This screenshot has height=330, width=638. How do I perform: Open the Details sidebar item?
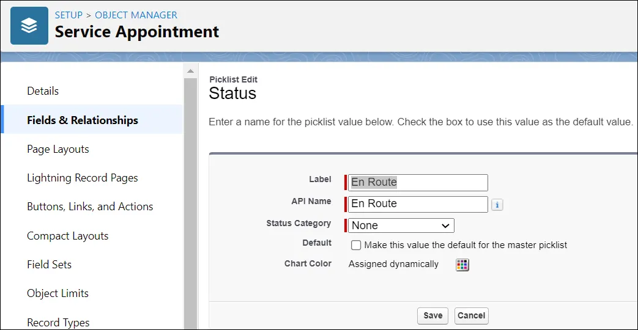(43, 91)
